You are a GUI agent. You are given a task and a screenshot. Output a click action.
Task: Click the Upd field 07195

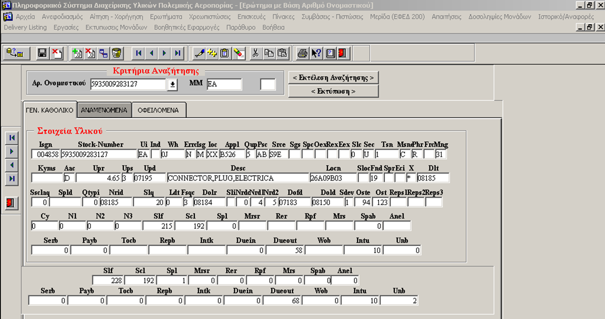[x=149, y=178]
